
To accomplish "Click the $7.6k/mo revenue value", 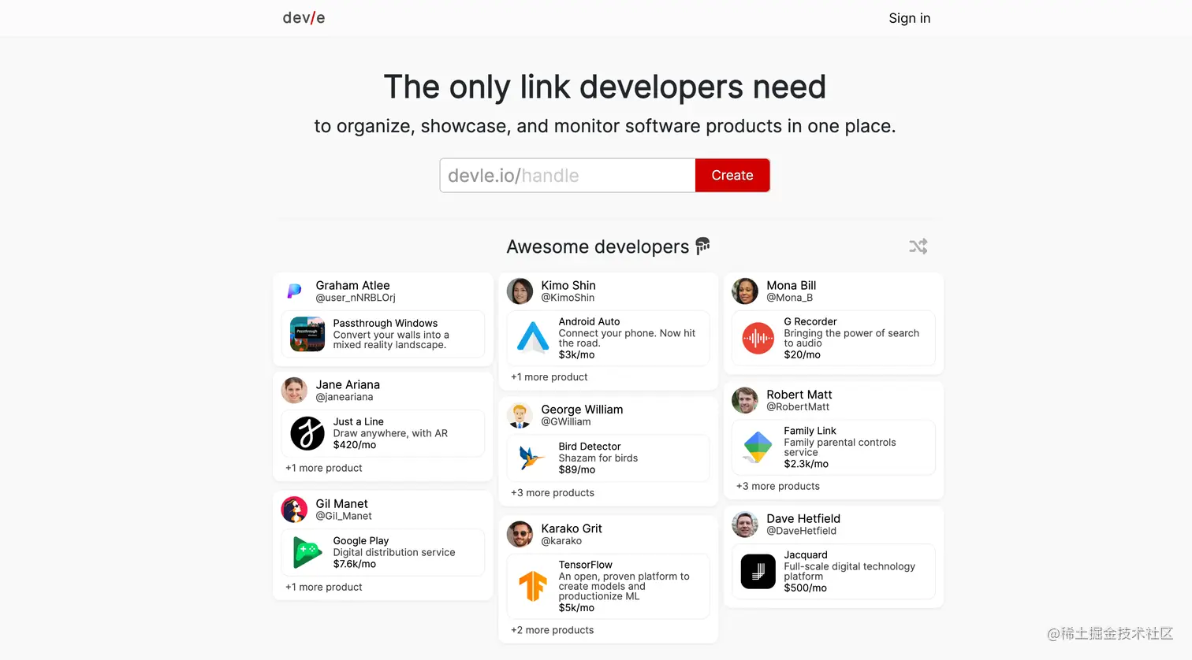I will (355, 564).
